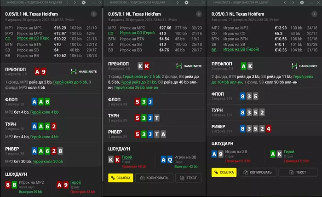Open 'Игрок на CO (Геро' link in left window

point(33,38)
